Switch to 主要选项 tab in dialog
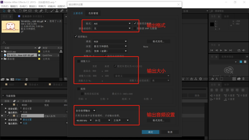249x140 pixels. click(x=78, y=13)
